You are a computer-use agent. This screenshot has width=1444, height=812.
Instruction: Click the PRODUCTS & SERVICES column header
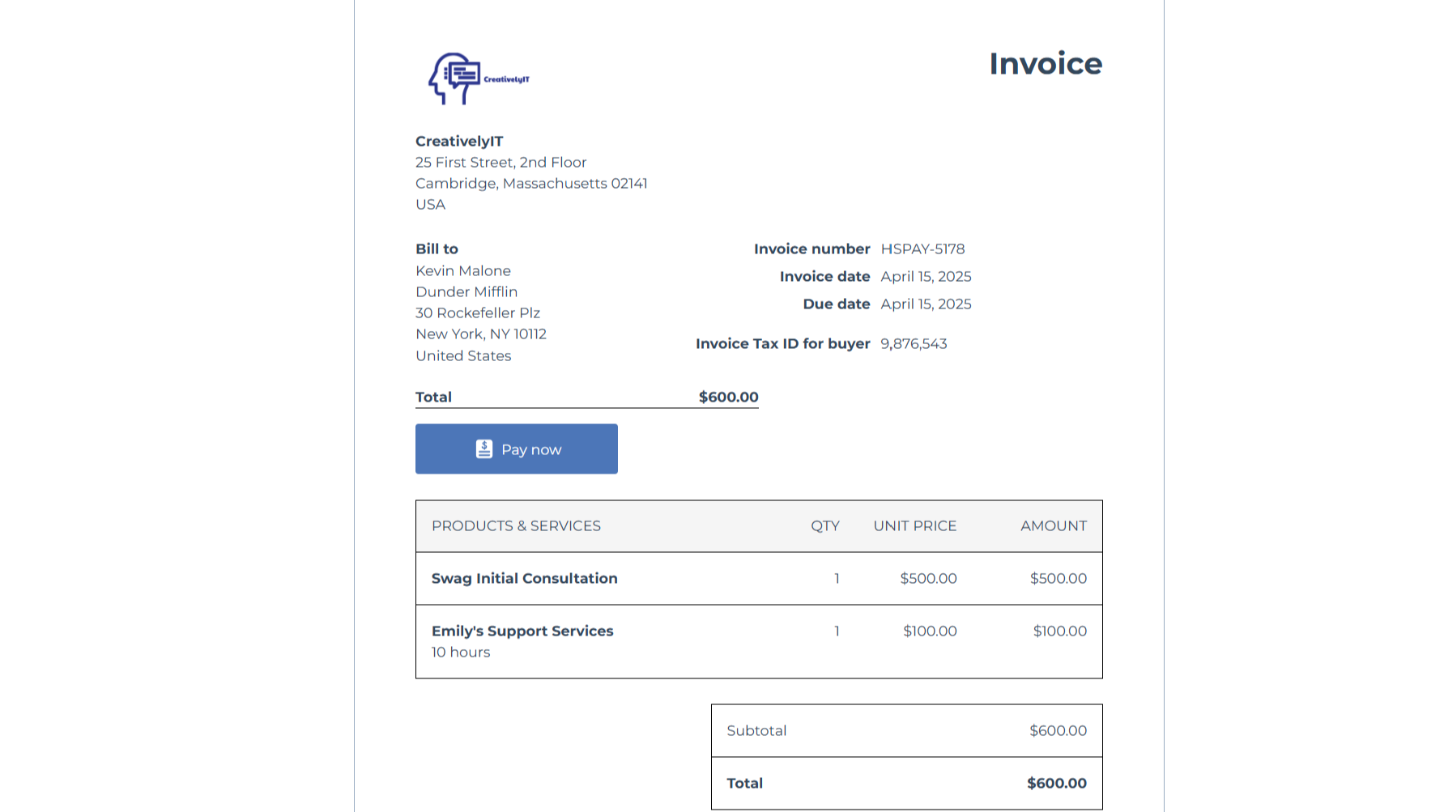click(x=516, y=526)
